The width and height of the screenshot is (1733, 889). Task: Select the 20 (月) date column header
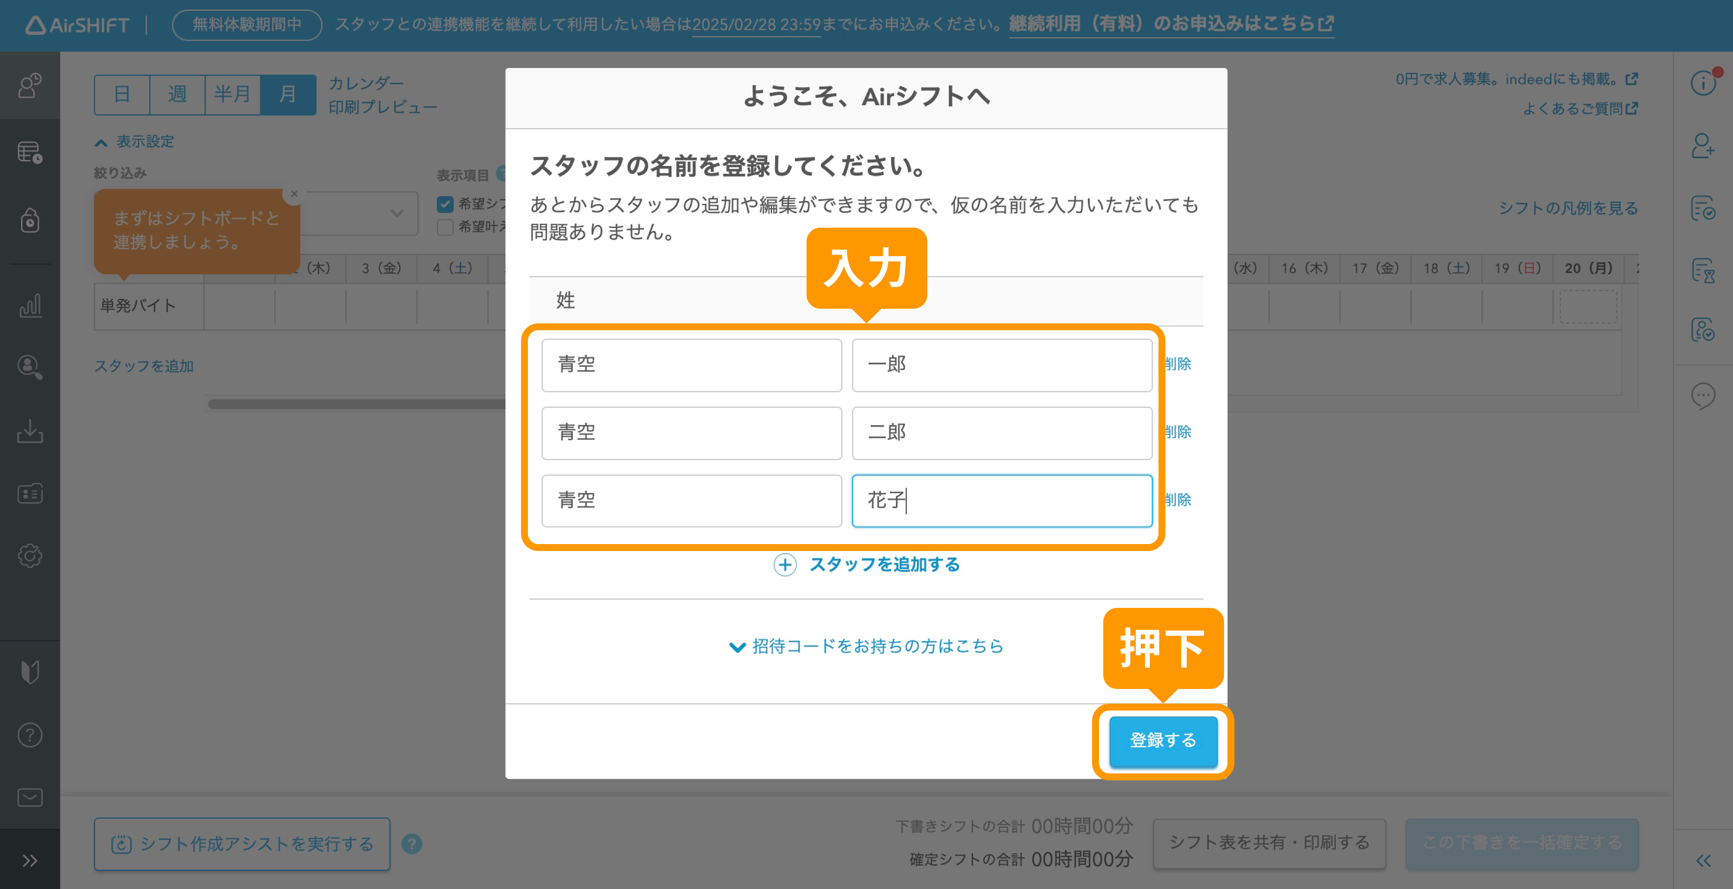point(1589,268)
